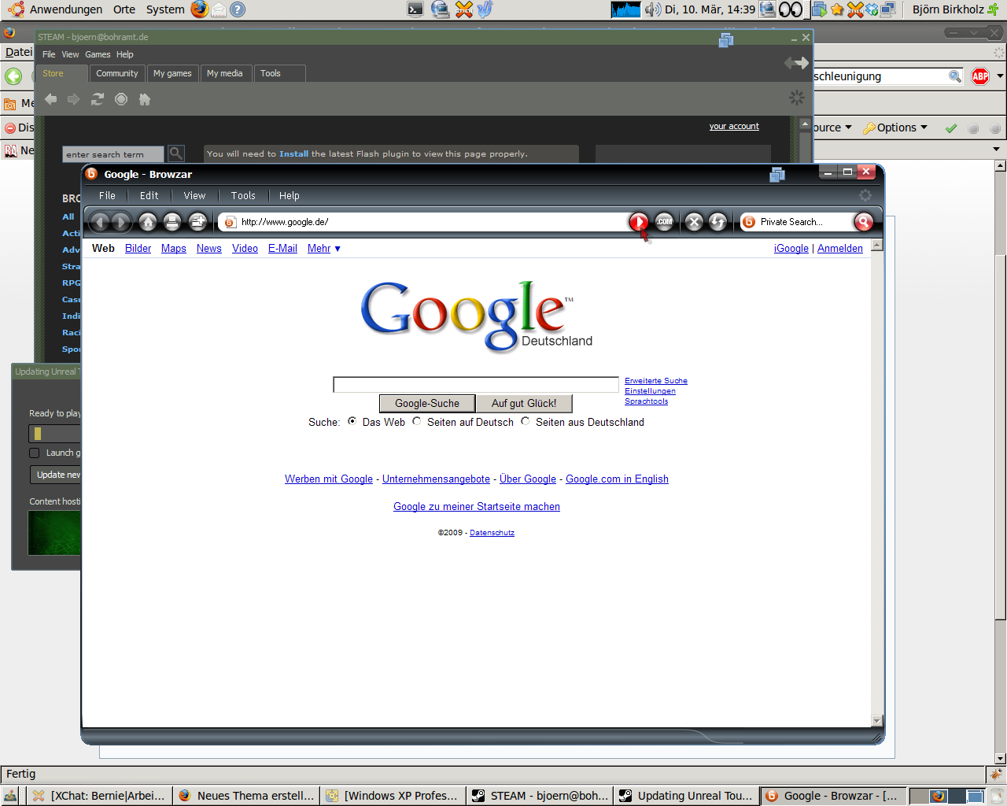
Task: Open Steam Games menu
Action: pyautogui.click(x=98, y=54)
